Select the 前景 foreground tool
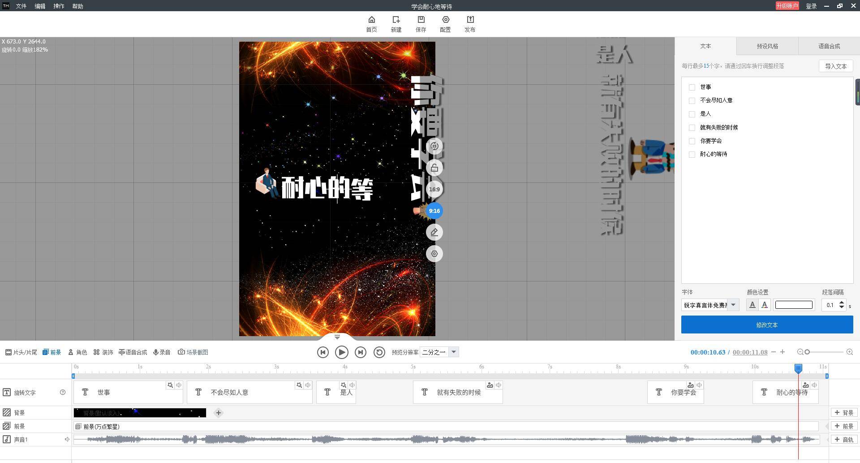 click(x=52, y=352)
